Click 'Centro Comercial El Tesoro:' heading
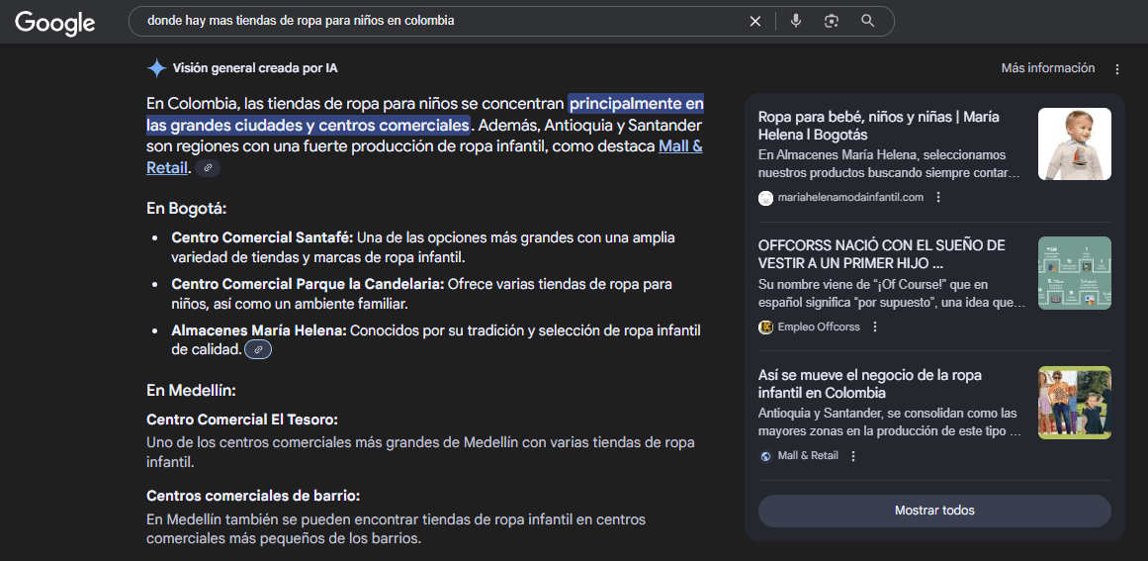The image size is (1148, 561). [x=241, y=420]
